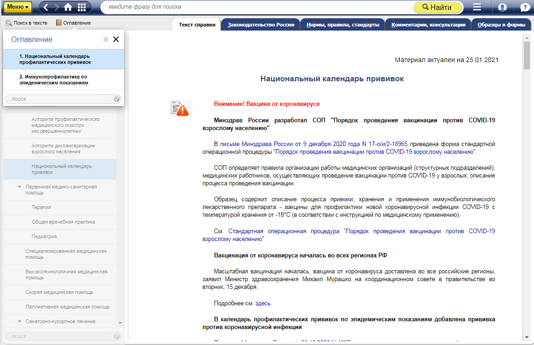Screen dimensions: 534x345
Task: Open quoted Порядок проведения вакцинации link
Action: tap(375, 152)
